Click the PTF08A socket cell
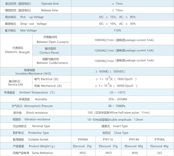The image size is (174, 156). tap(160, 139)
